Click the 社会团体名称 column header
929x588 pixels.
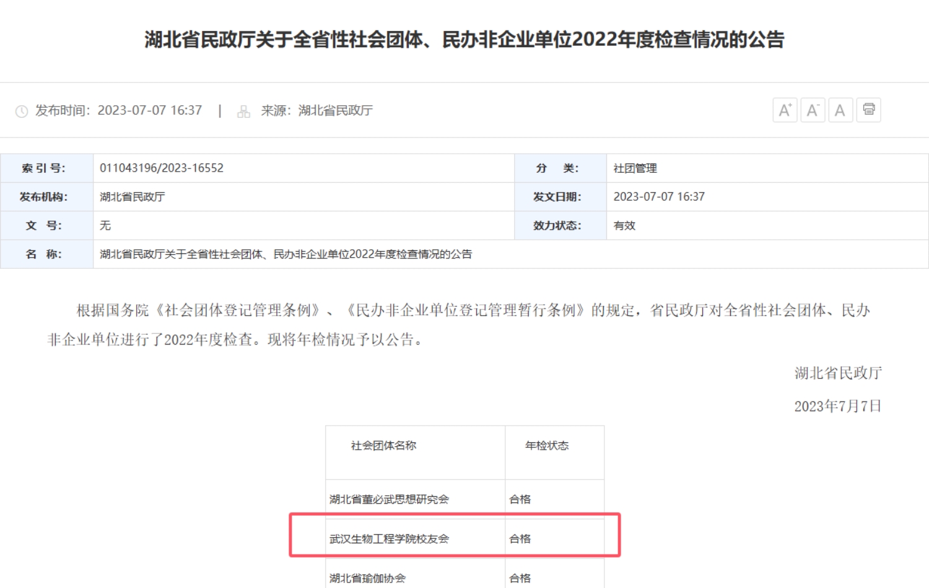click(383, 445)
